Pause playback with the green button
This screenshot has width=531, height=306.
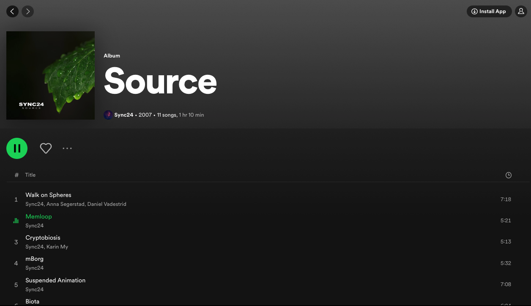[x=17, y=148]
